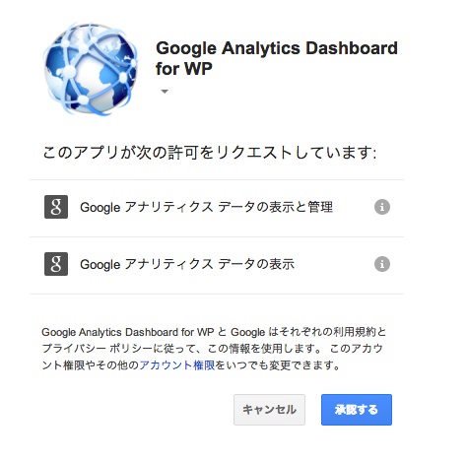Open info icon for データの表示と管理 permission
The image size is (467, 462).
click(x=382, y=207)
